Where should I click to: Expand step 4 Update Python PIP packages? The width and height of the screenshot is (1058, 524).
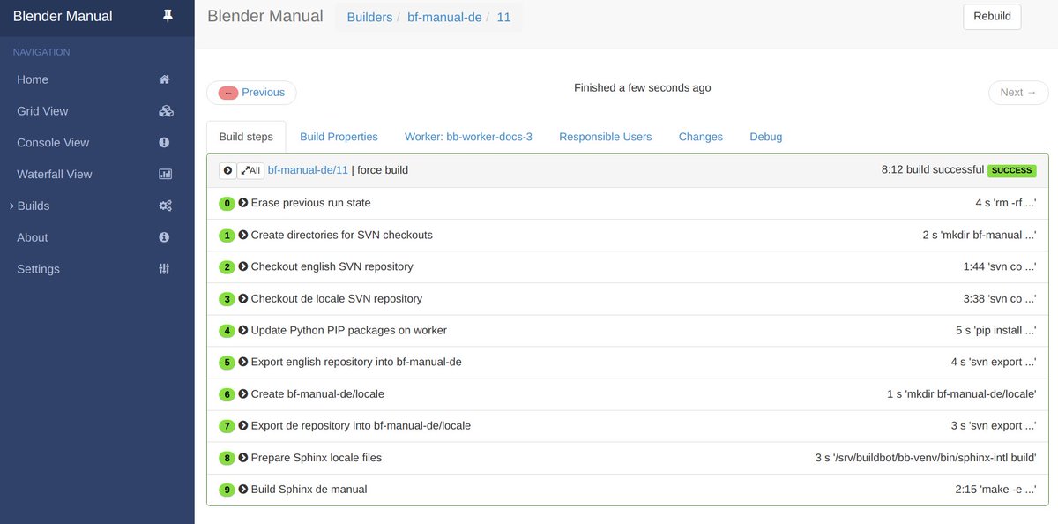pyautogui.click(x=243, y=330)
